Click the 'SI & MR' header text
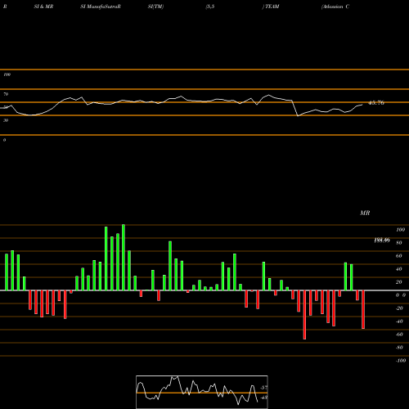The width and height of the screenshot is (409, 409). pos(43,7)
